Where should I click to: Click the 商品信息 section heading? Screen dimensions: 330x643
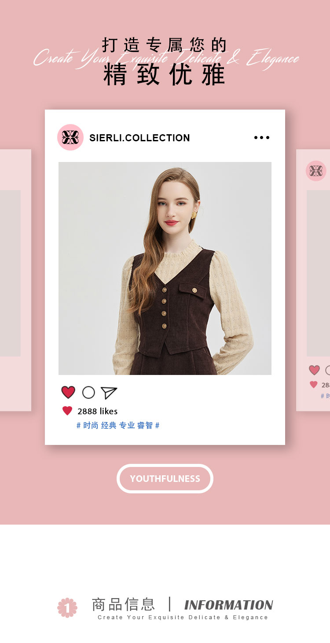point(123,604)
